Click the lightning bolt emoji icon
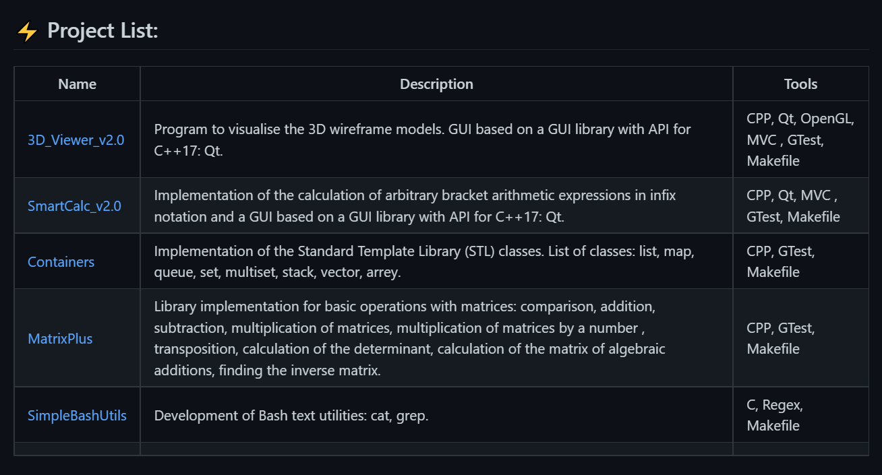 click(27, 31)
